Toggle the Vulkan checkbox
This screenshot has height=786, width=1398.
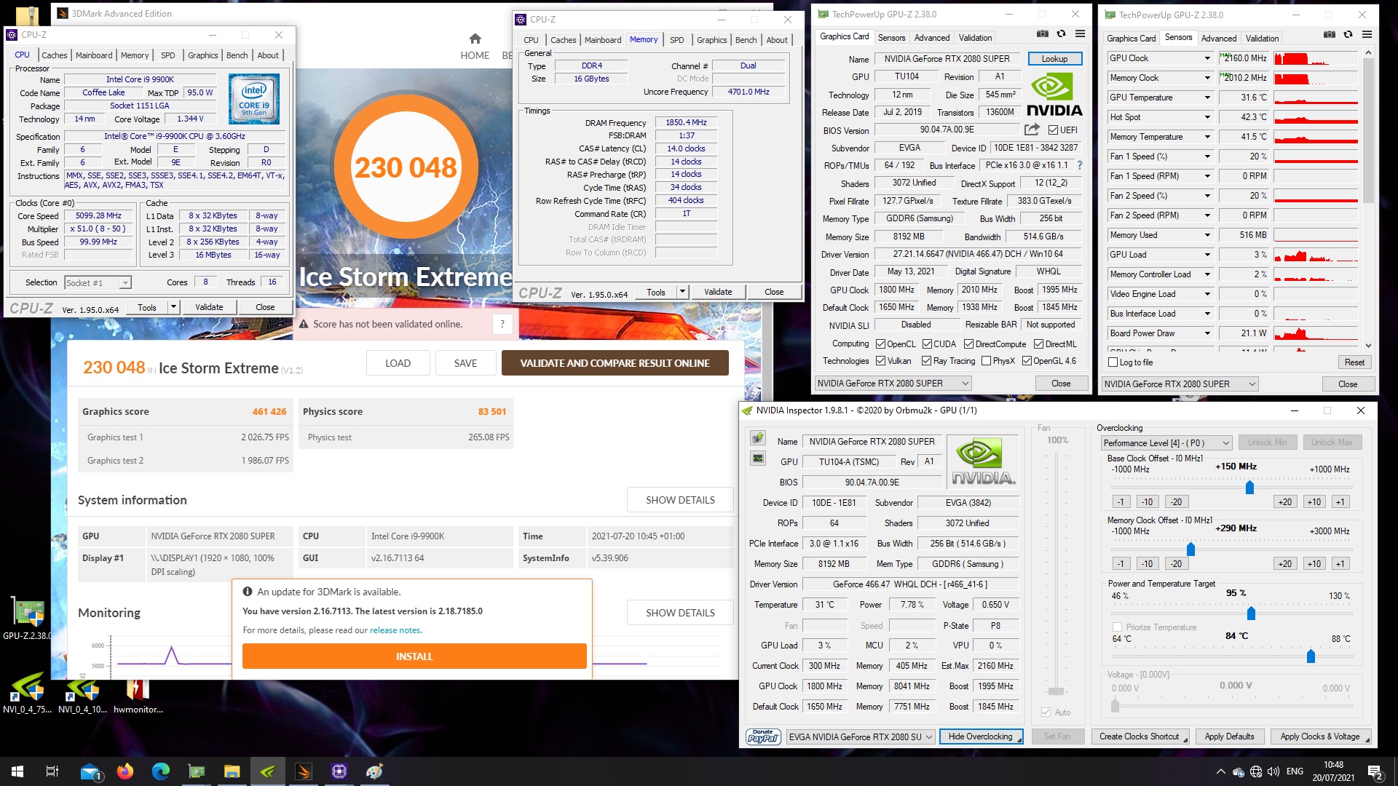click(x=880, y=360)
